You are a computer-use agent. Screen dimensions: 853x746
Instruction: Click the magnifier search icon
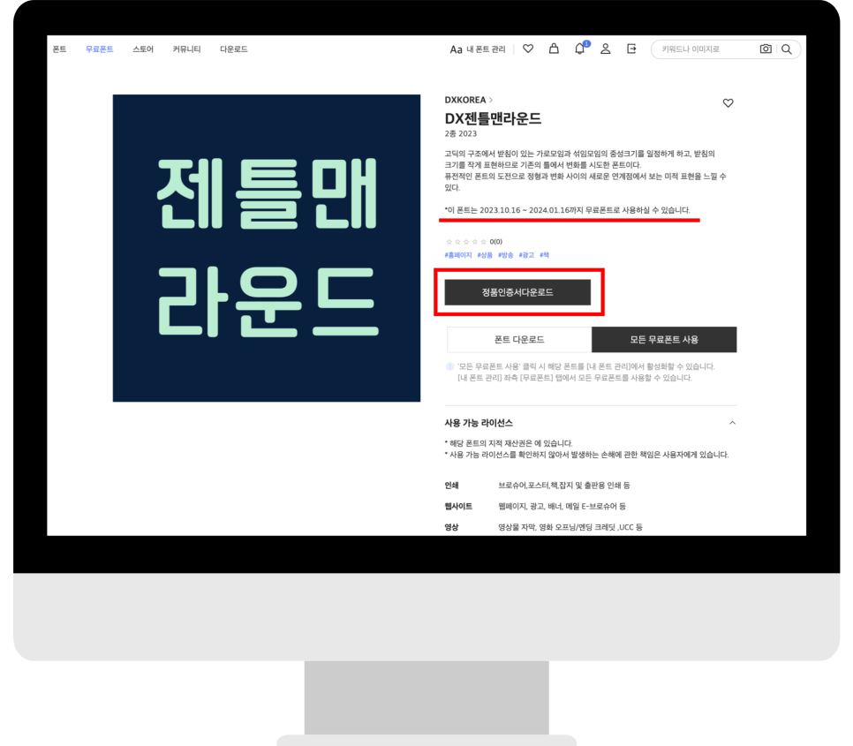pyautogui.click(x=787, y=49)
